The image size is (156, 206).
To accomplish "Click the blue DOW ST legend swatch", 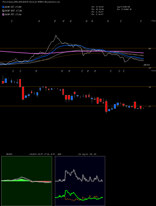I will point(3,7).
